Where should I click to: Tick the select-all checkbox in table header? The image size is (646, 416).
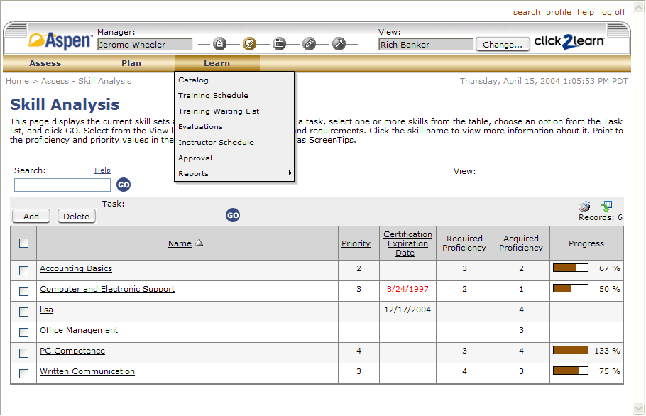(24, 243)
